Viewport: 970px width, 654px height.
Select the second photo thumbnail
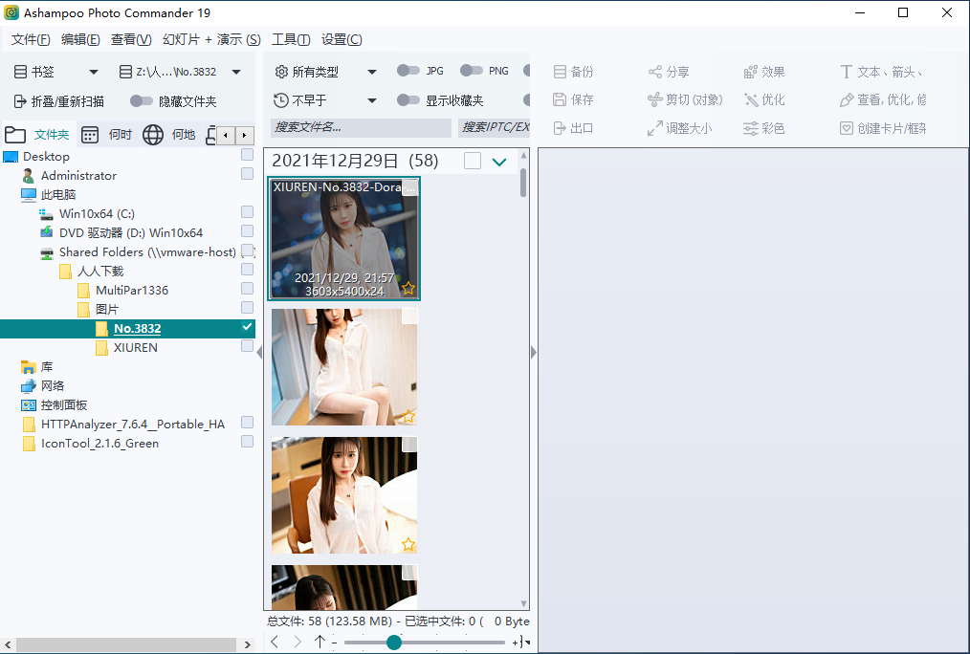point(344,366)
